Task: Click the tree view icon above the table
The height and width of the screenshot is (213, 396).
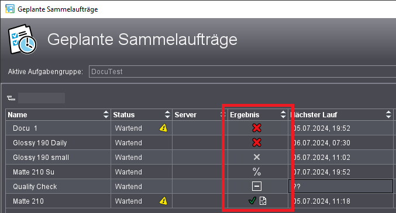Action: point(11,98)
